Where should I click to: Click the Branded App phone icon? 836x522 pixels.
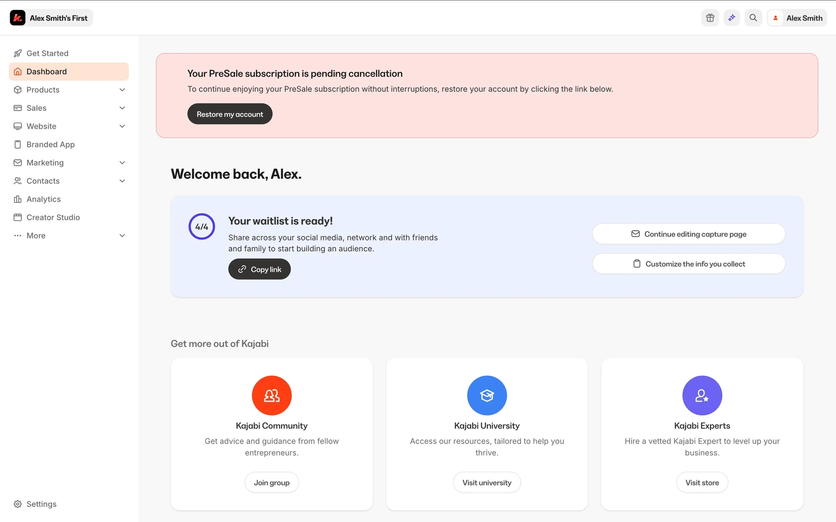coord(17,144)
